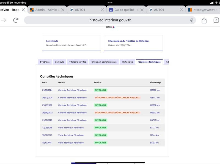Click the 77944 km value
220x165 pixels.
coord(154,135)
